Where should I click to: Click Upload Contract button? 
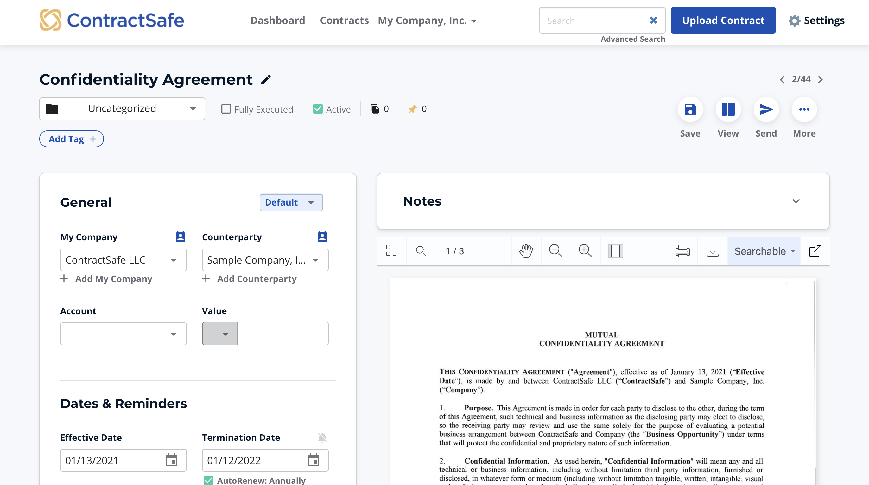click(x=723, y=20)
